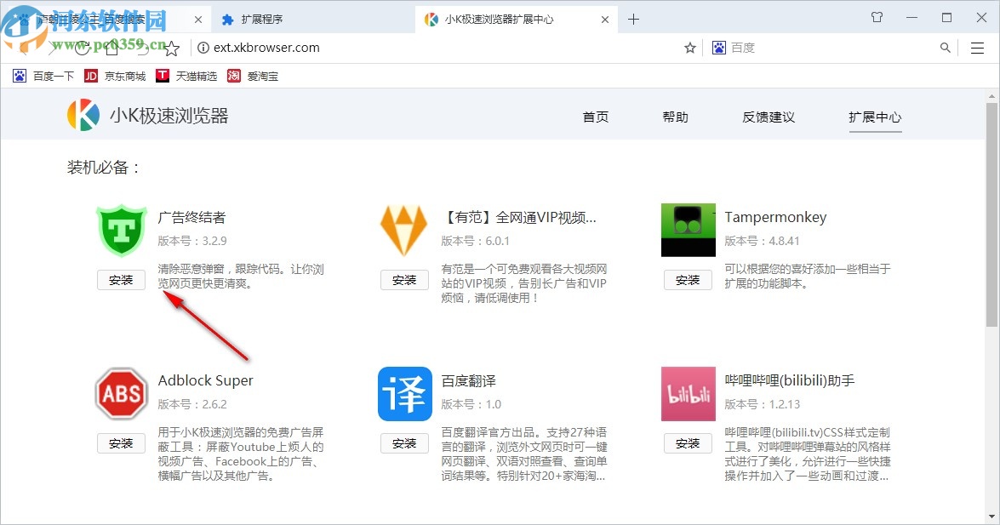Click the 百度翻译 blue translate icon
This screenshot has width=1000, height=525.
coord(404,394)
